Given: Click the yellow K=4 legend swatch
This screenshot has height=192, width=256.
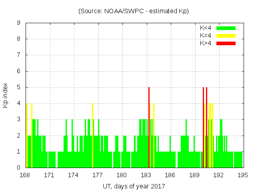Looking at the screenshot, I should [x=226, y=36].
